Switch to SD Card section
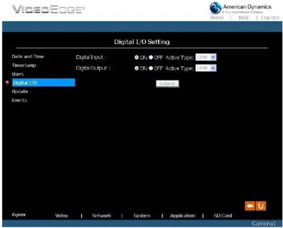This screenshot has height=228, width=283. (x=223, y=216)
